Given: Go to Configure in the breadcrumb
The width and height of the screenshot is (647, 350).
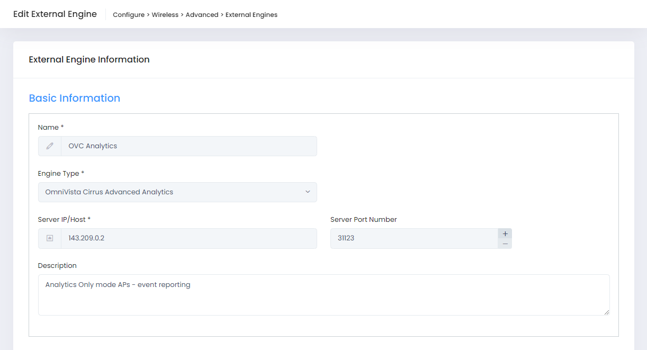Looking at the screenshot, I should click(129, 15).
